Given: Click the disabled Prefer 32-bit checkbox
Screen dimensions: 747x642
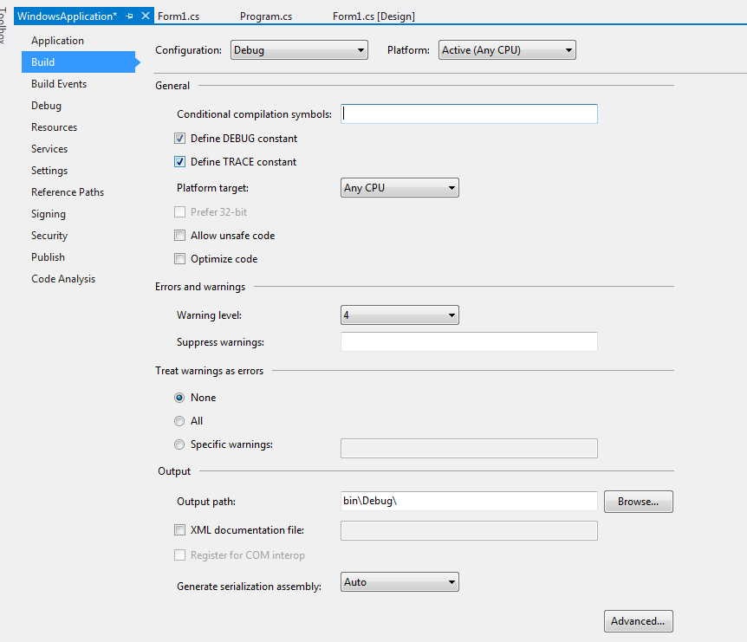Looking at the screenshot, I should [x=179, y=212].
